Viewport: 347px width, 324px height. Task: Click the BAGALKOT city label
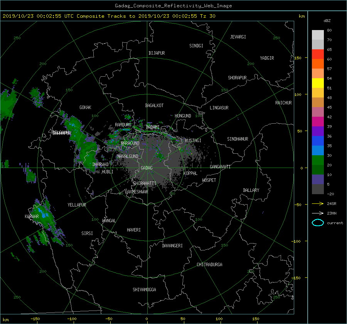click(154, 106)
